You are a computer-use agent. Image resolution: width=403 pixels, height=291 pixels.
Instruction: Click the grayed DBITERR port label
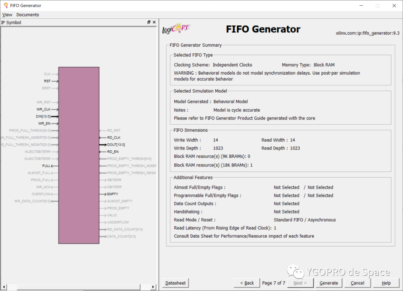pyautogui.click(x=115, y=187)
